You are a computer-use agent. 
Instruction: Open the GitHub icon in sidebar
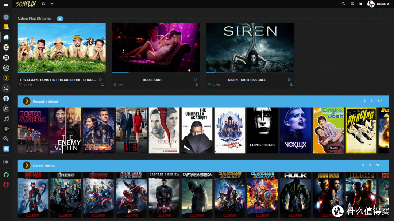click(6, 175)
